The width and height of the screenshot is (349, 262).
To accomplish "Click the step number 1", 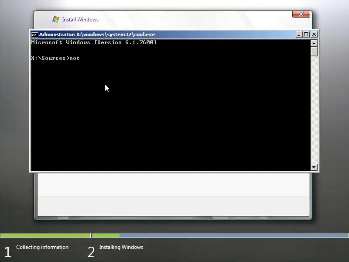I will [8, 252].
